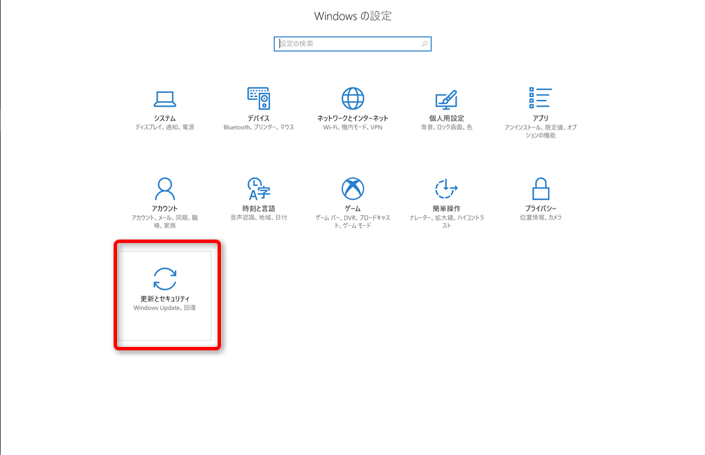Open the 簡単操作 dashed clock icon
Image resolution: width=705 pixels, height=455 pixels.
coord(446,189)
